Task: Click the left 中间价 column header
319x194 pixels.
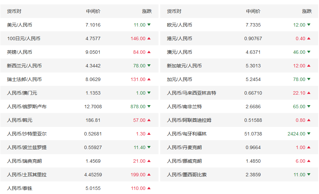Action: coord(93,11)
